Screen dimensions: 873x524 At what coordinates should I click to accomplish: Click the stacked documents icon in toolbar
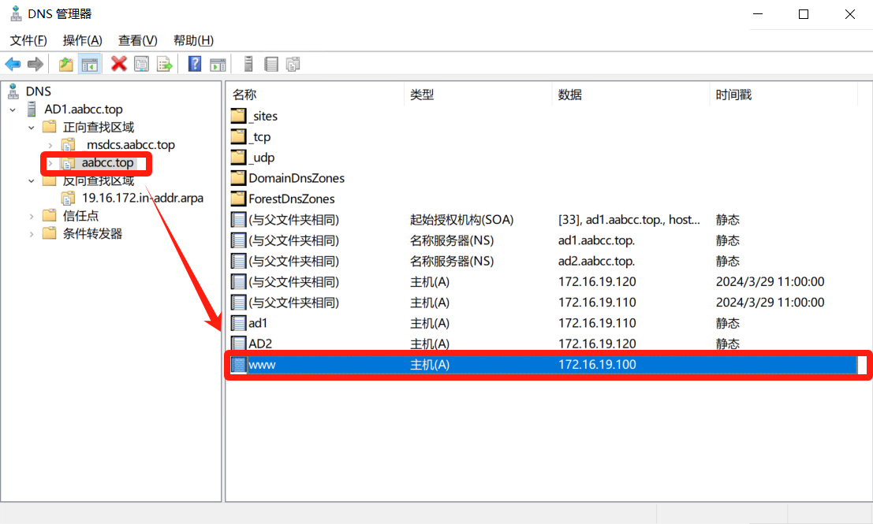pyautogui.click(x=293, y=64)
